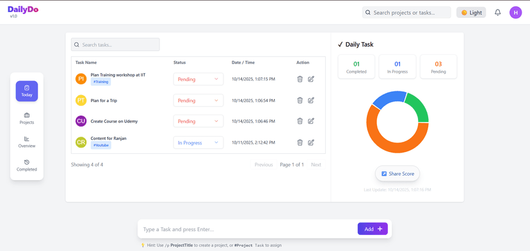
Task: Click the Share Score button
Action: tap(397, 174)
